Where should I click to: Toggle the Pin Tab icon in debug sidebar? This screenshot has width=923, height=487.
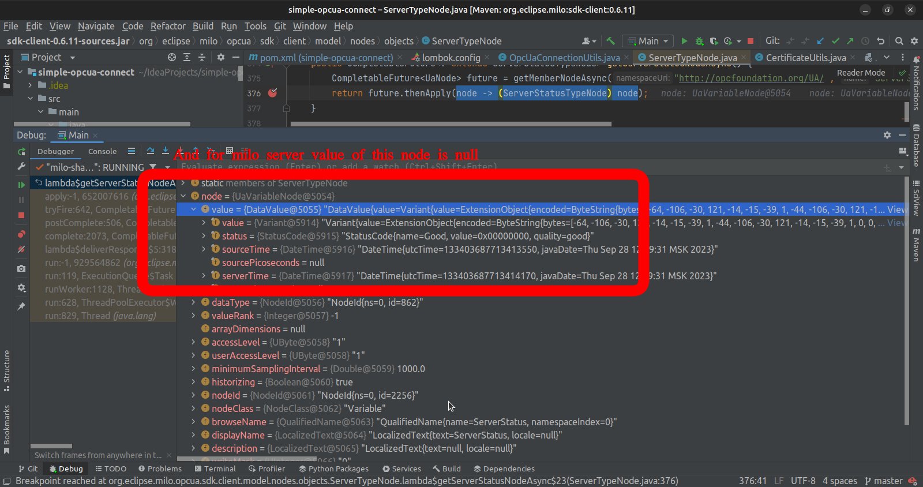click(21, 306)
